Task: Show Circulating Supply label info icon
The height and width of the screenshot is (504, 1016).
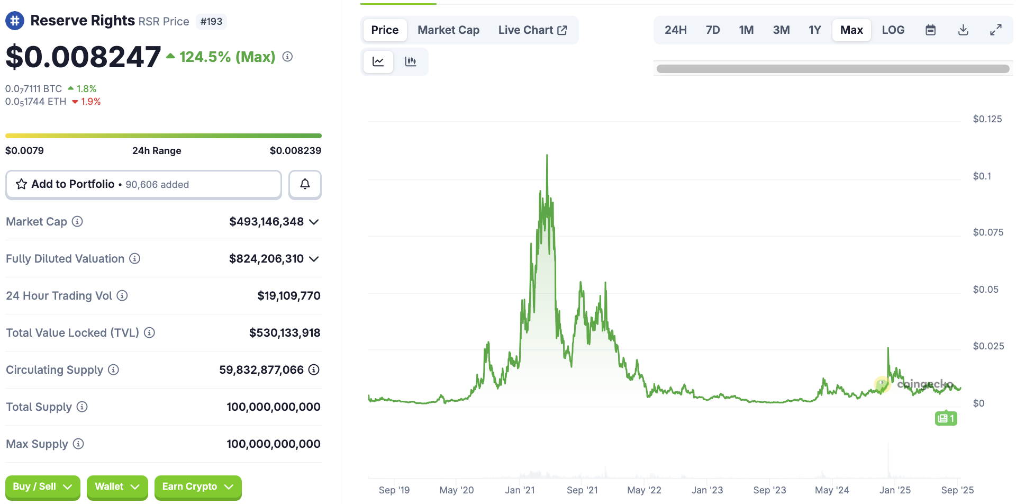Action: pos(114,370)
